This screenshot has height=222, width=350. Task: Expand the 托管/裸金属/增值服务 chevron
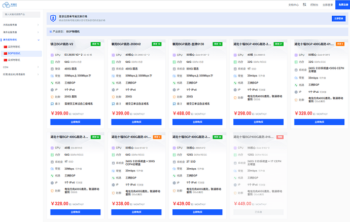38,75
